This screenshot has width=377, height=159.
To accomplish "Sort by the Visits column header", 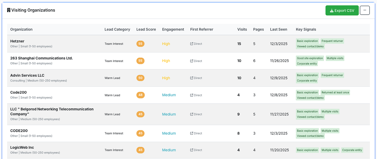I will pyautogui.click(x=242, y=29).
